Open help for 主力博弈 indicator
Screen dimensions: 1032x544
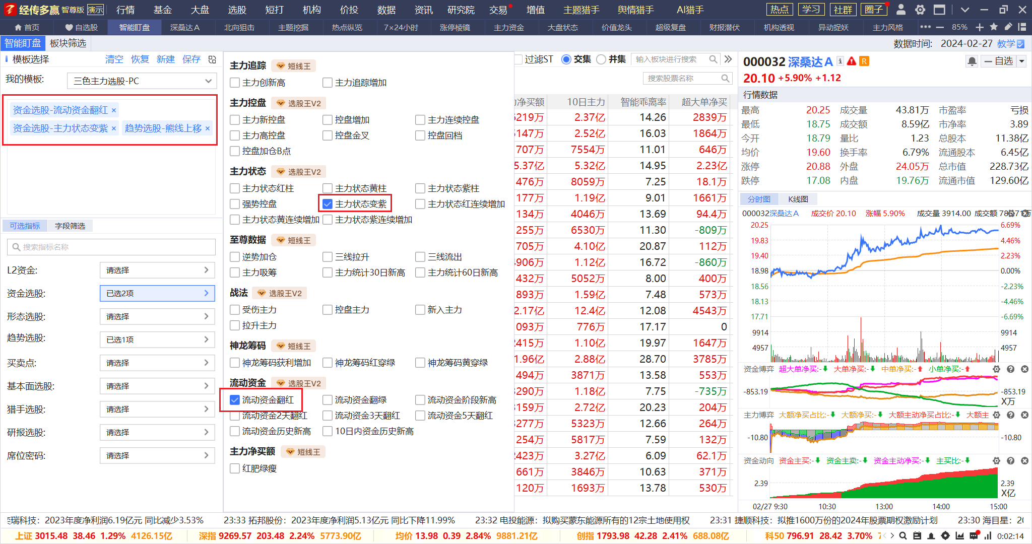tap(1010, 415)
